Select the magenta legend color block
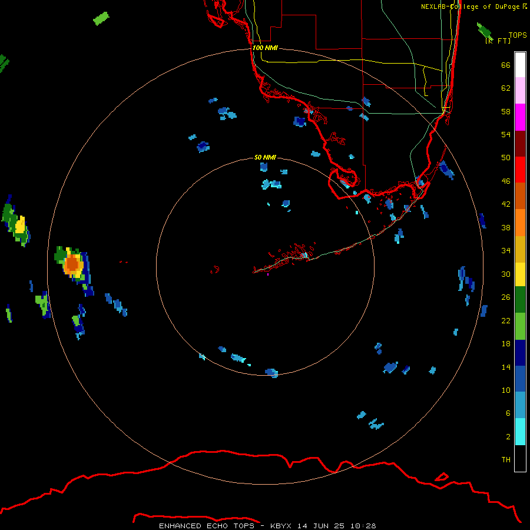Viewport: 530px width, 530px height. pyautogui.click(x=520, y=117)
